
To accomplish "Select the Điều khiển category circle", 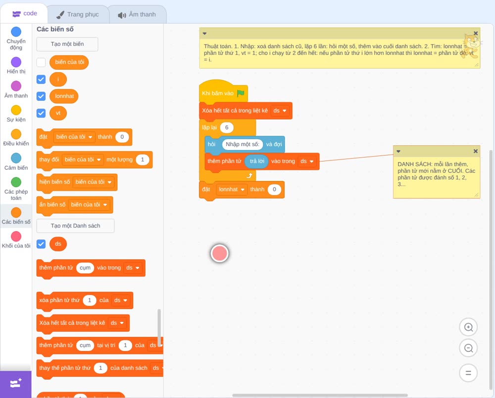I will point(16,134).
